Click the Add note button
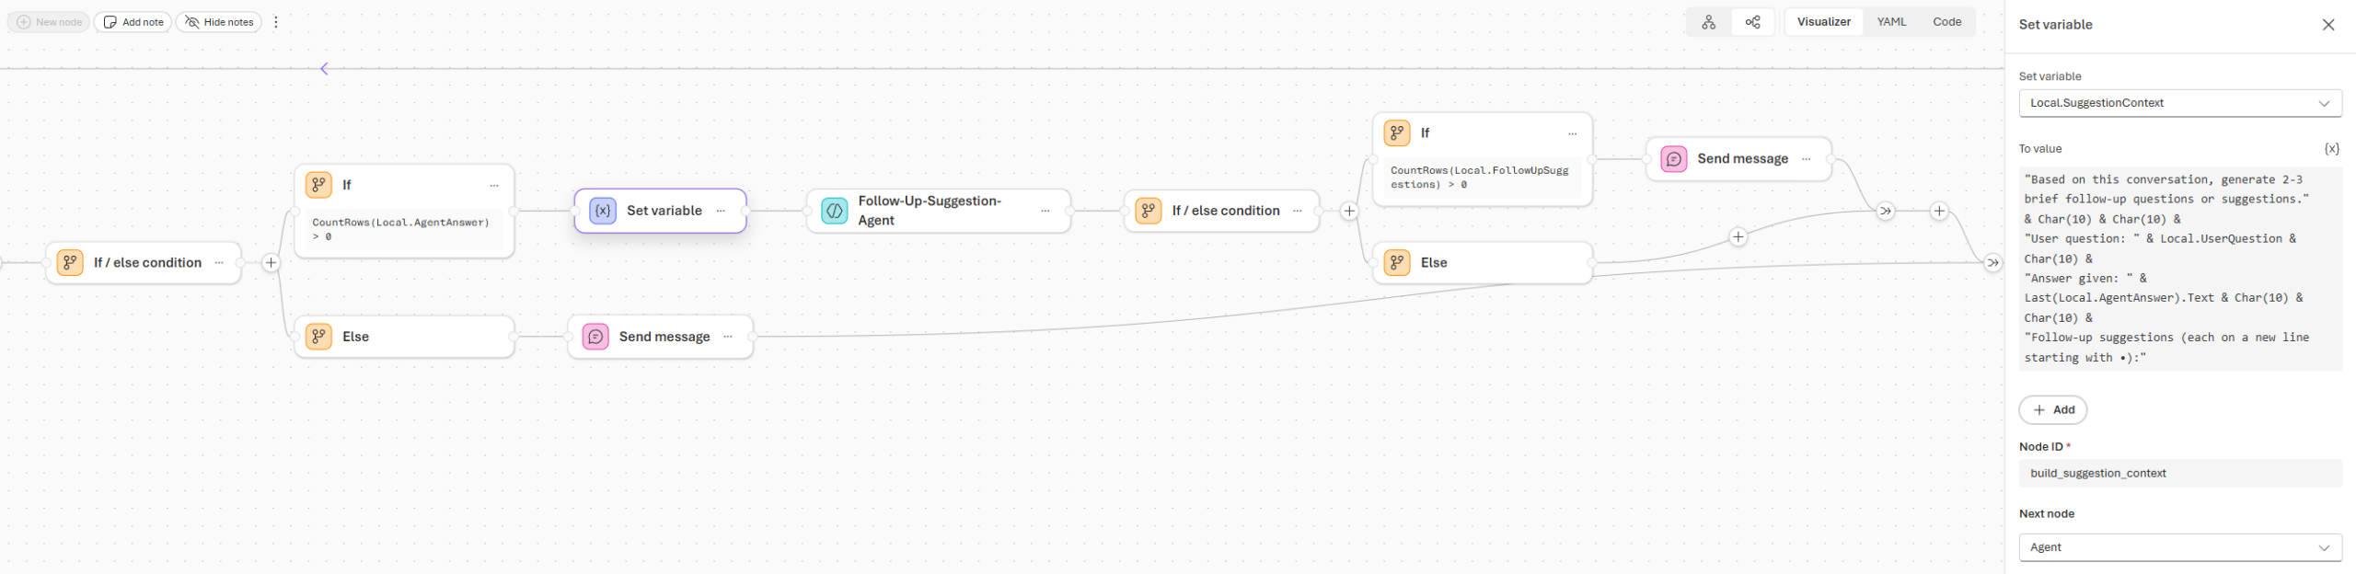 click(x=133, y=22)
